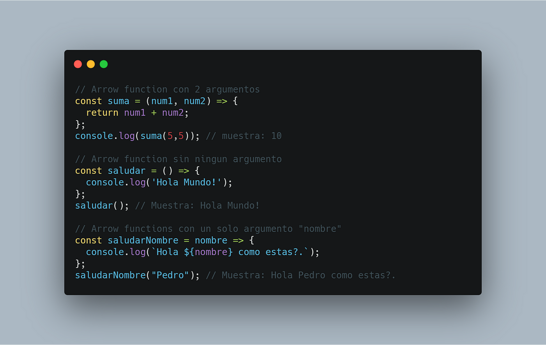Click the string "Pedro" argument
This screenshot has height=345, width=546.
(170, 275)
